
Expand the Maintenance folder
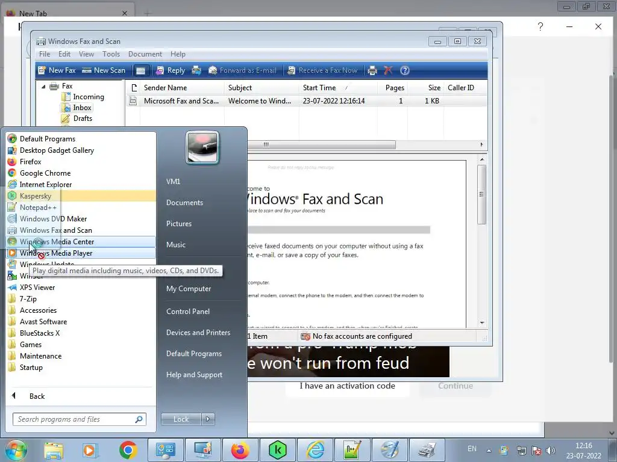pos(81,356)
